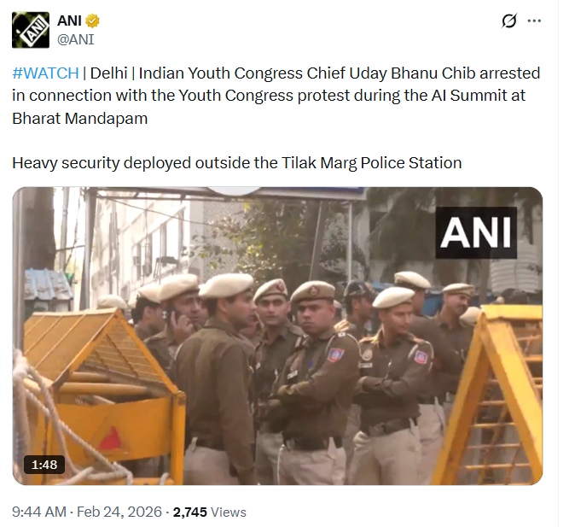Click the 1:48 video duration badge
575x527 pixels.
pos(44,465)
